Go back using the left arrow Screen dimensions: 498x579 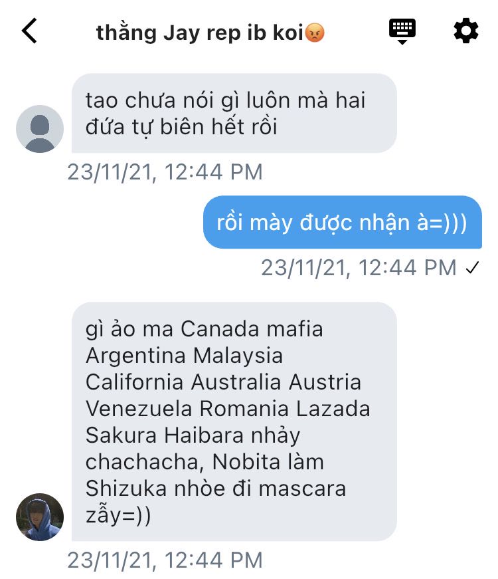29,31
